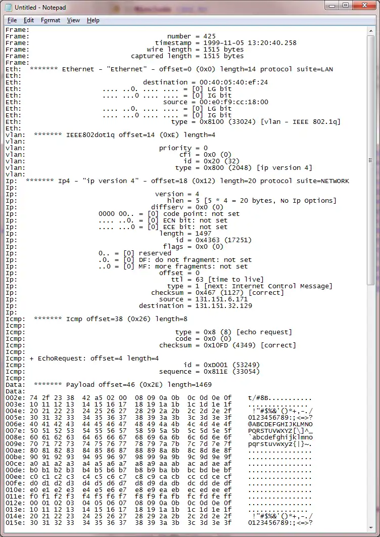The width and height of the screenshot is (380, 537).
Task: Click the frame number 425 text
Action: pos(192,36)
